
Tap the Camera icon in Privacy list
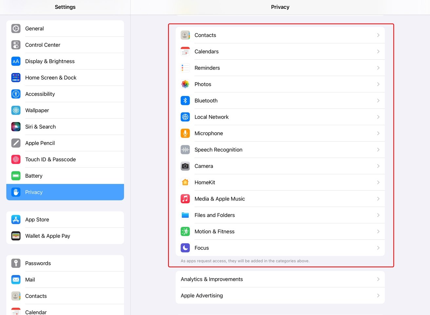185,166
